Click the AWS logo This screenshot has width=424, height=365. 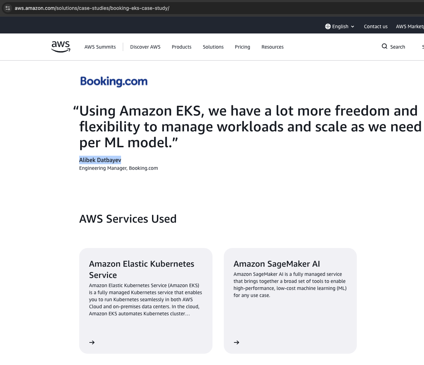[61, 47]
